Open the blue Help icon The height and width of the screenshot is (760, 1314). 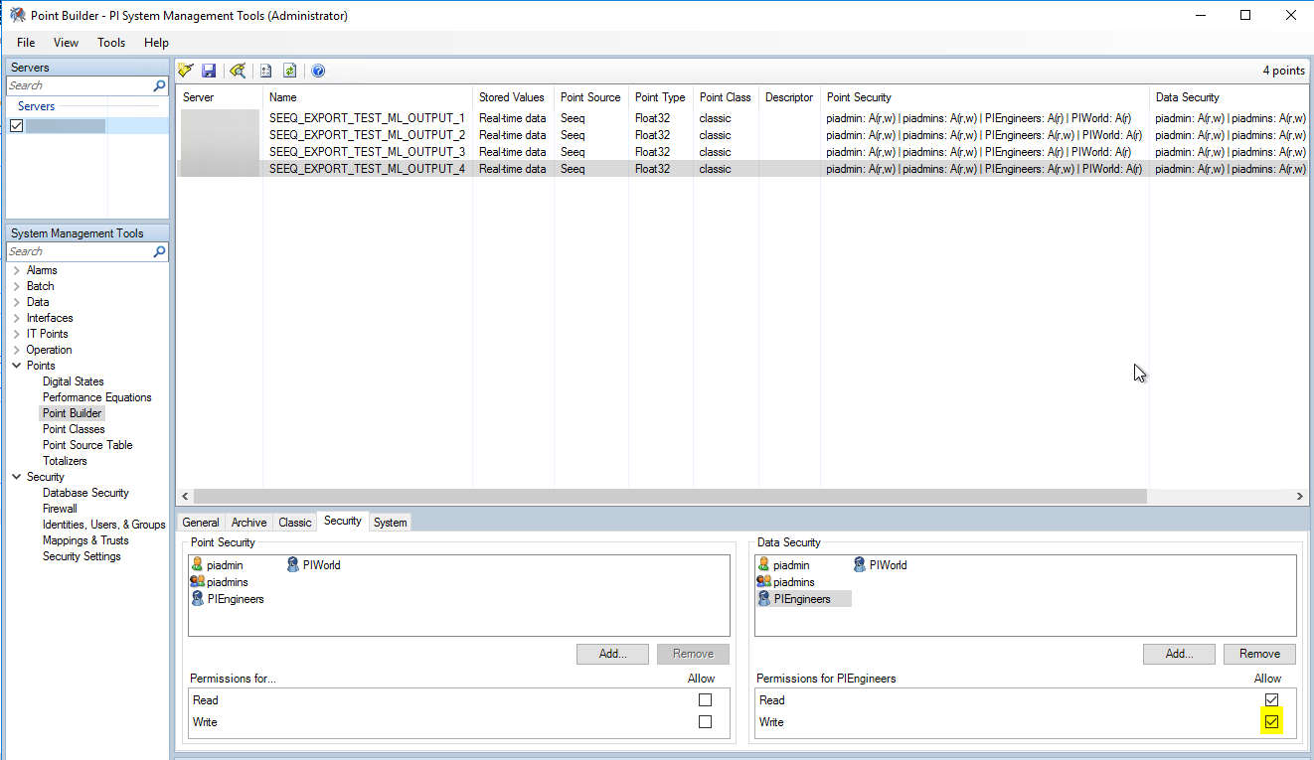click(x=318, y=71)
